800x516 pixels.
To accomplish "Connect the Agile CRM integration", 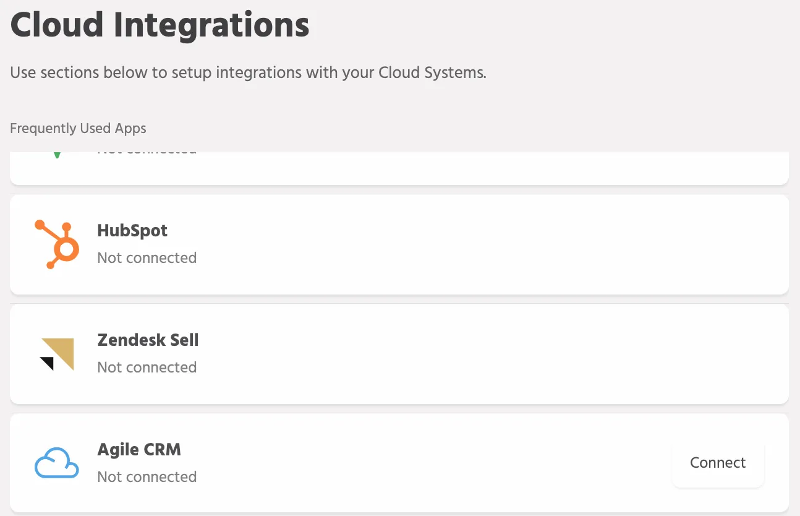I will tap(718, 463).
